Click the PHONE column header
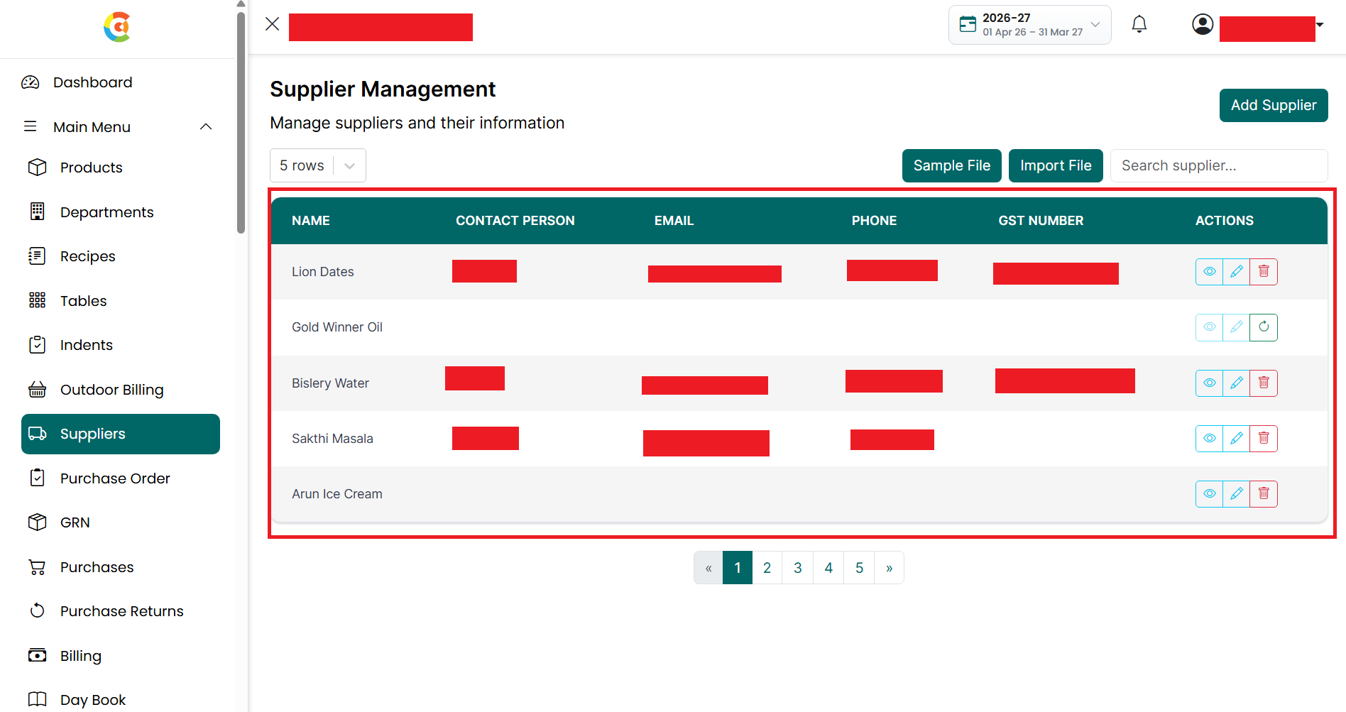Screen dimensions: 1346x712 [x=874, y=221]
